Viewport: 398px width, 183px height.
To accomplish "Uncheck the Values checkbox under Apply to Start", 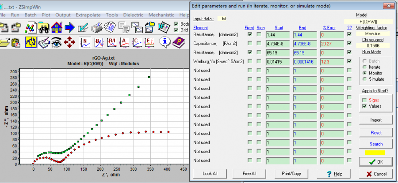I will point(364,106).
